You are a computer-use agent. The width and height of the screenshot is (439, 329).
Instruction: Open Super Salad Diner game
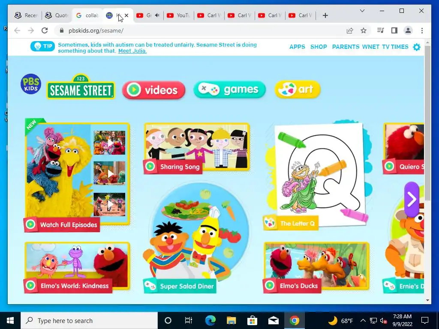coord(196,238)
